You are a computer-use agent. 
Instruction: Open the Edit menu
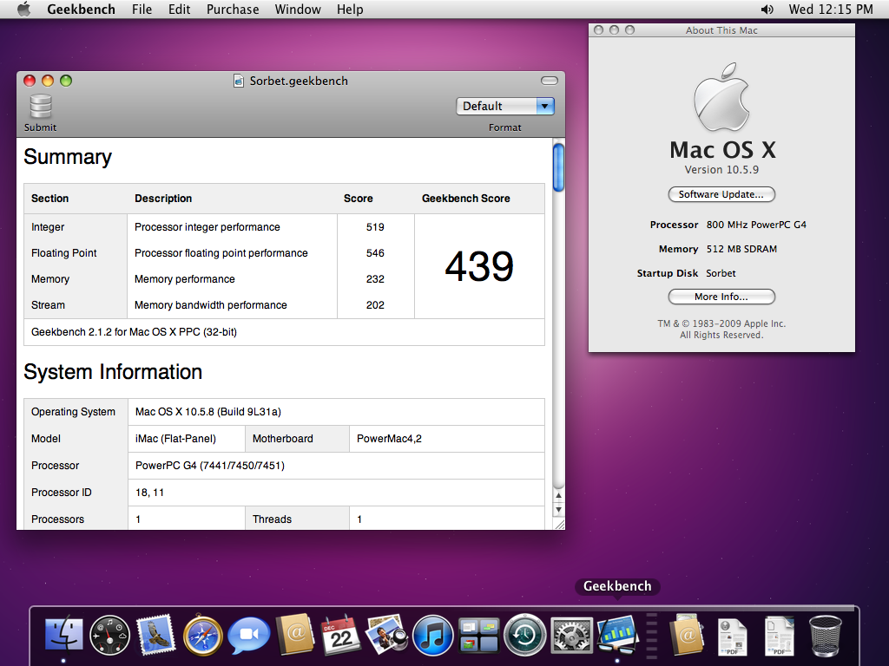tap(179, 9)
